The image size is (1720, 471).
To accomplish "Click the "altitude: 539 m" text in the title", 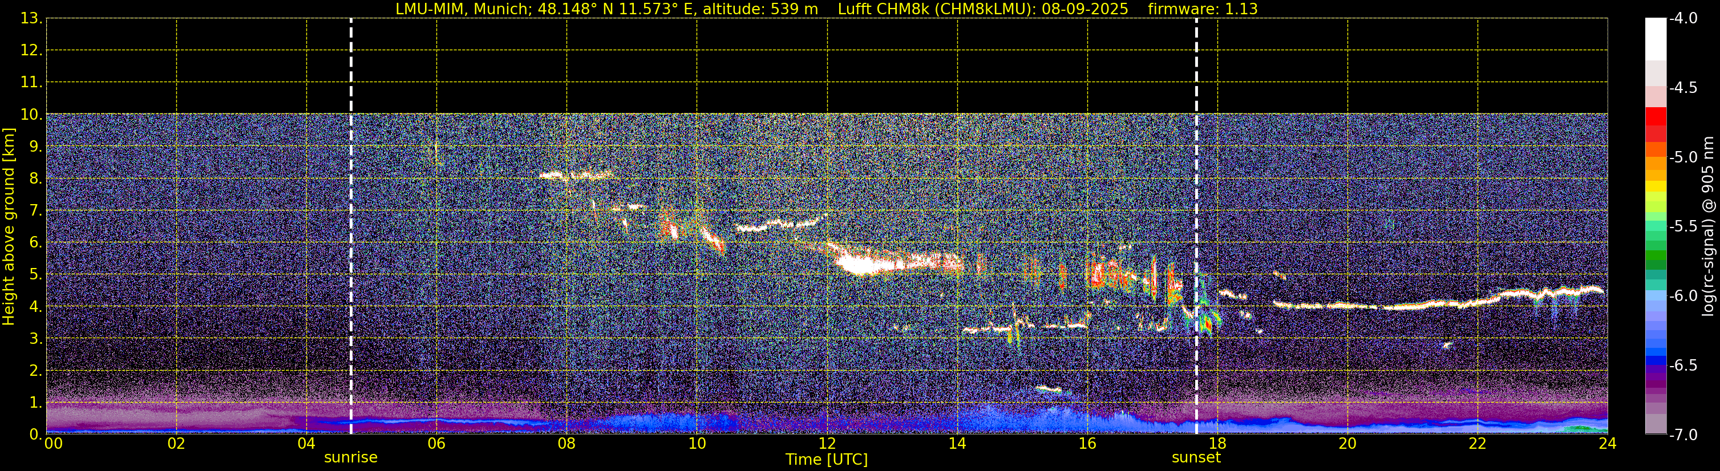I will point(760,9).
